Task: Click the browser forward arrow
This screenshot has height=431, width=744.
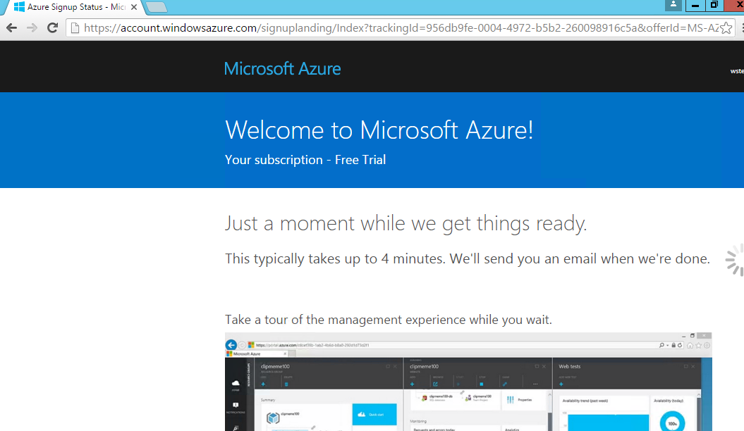Action: point(32,28)
